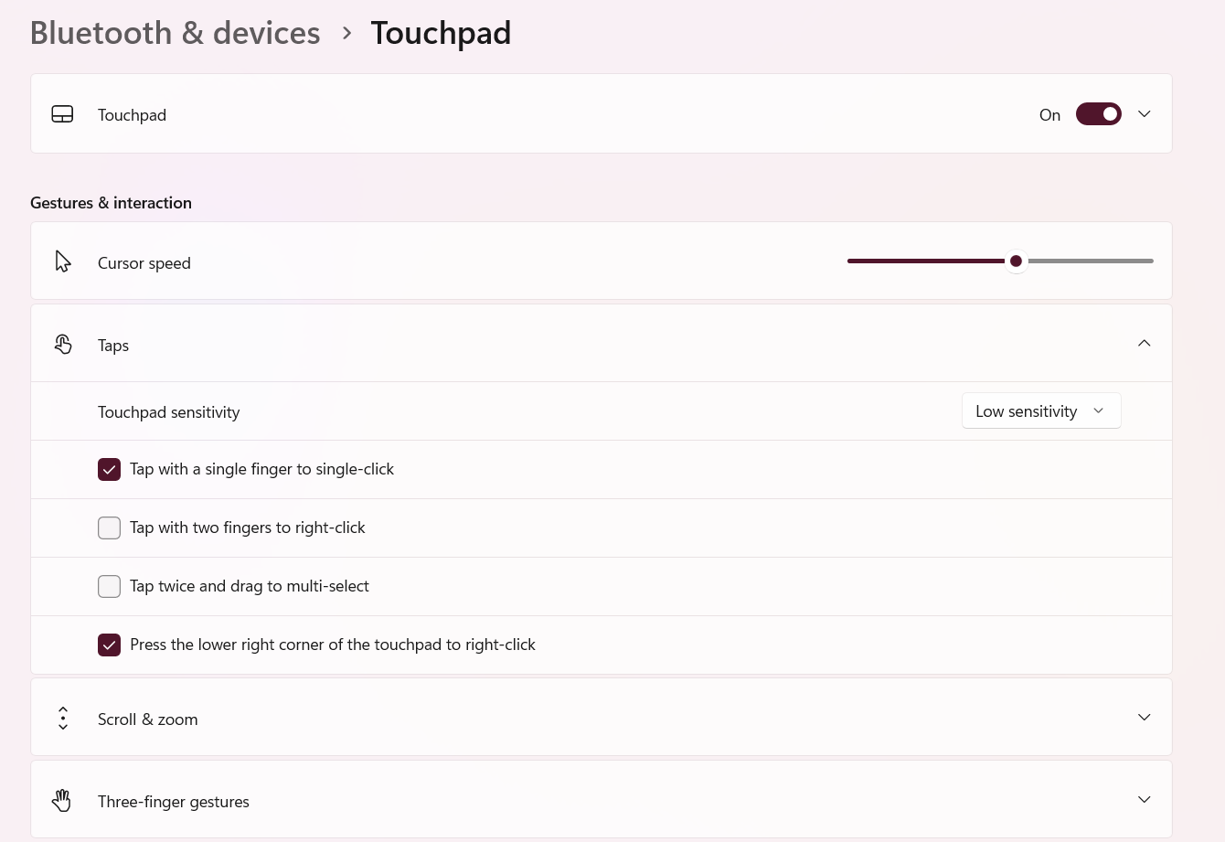Click the Cursor speed slider thumb
This screenshot has height=842, width=1225.
coord(1016,261)
